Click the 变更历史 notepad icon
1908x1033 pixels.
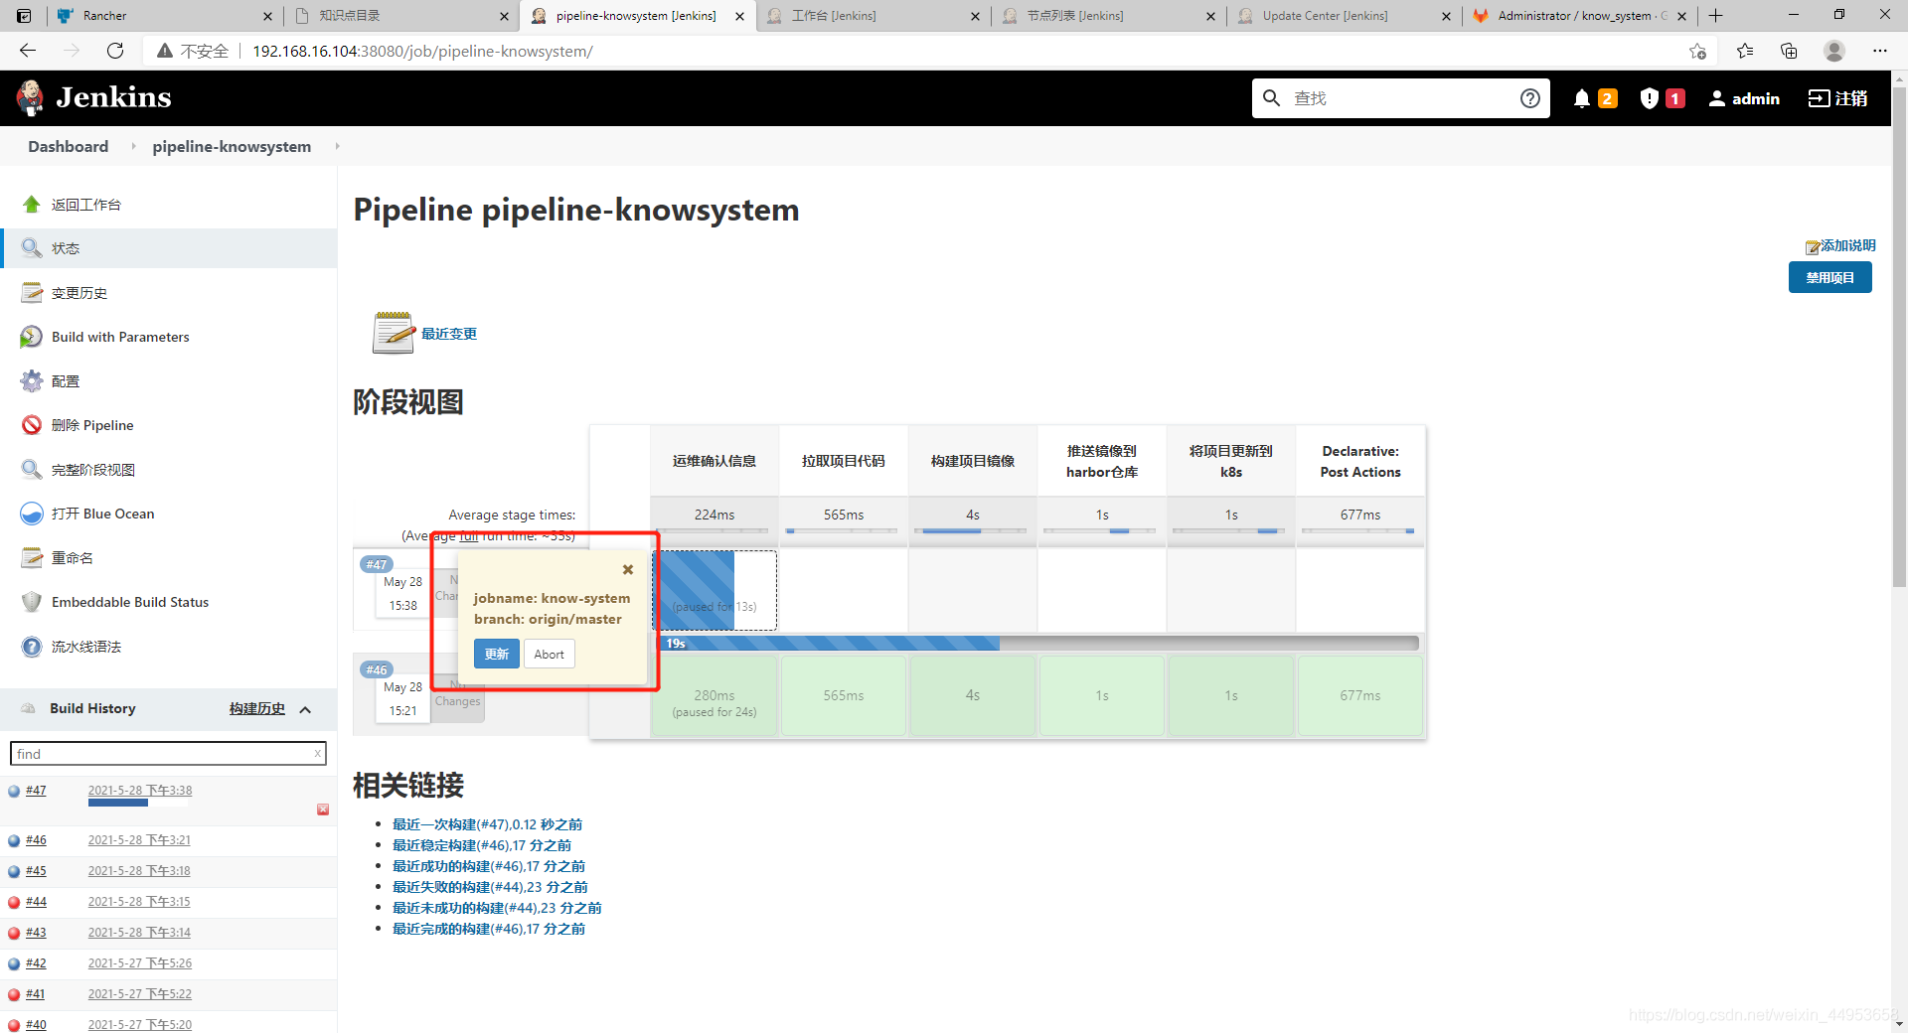[32, 293]
